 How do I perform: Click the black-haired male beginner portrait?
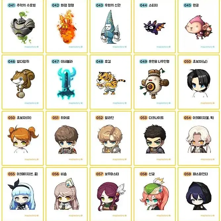199,83
